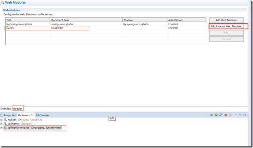Stop the server with red square icon

click(x=225, y=115)
